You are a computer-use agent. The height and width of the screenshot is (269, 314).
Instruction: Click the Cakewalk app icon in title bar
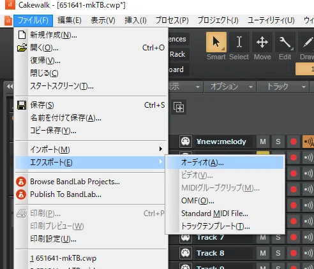(10, 5)
